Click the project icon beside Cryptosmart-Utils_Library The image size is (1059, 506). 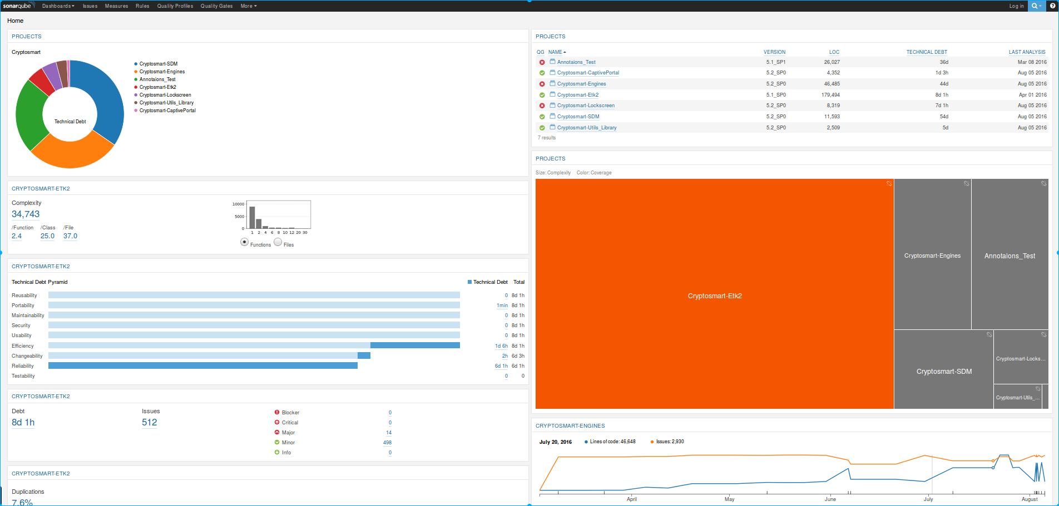(553, 127)
